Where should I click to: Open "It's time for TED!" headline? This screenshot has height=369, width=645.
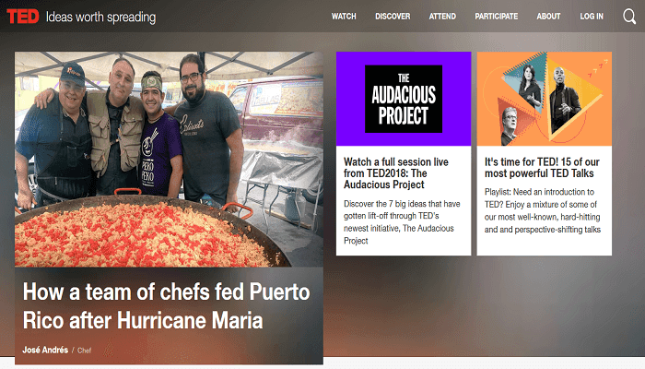tap(542, 168)
